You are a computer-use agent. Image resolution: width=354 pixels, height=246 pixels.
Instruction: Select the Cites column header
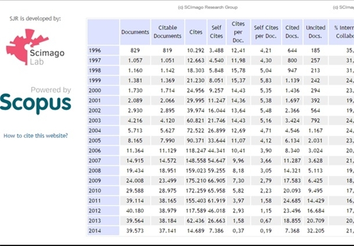coord(196,32)
